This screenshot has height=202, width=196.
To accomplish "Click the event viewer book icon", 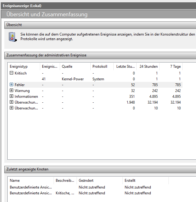I will click(13, 37).
